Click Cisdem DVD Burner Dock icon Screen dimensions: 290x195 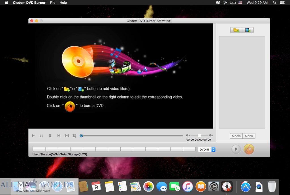(x=227, y=186)
